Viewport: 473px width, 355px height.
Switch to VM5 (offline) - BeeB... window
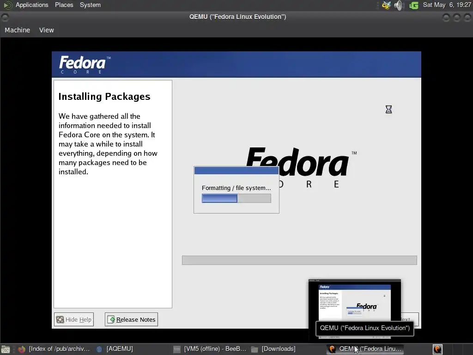(x=210, y=349)
